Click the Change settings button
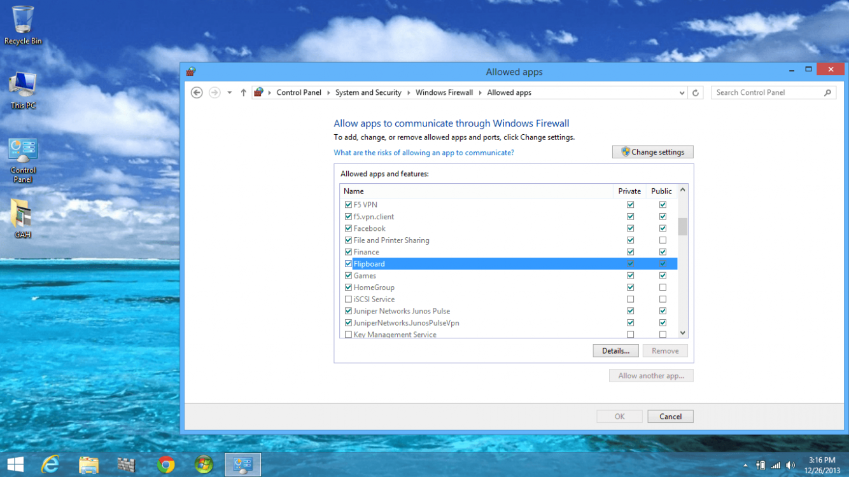The width and height of the screenshot is (849, 477). pyautogui.click(x=652, y=152)
